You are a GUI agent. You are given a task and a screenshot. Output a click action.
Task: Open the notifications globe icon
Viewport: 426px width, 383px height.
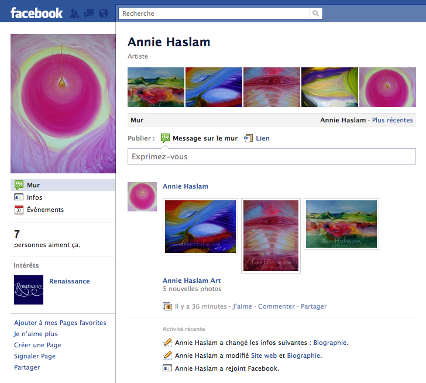tap(104, 13)
